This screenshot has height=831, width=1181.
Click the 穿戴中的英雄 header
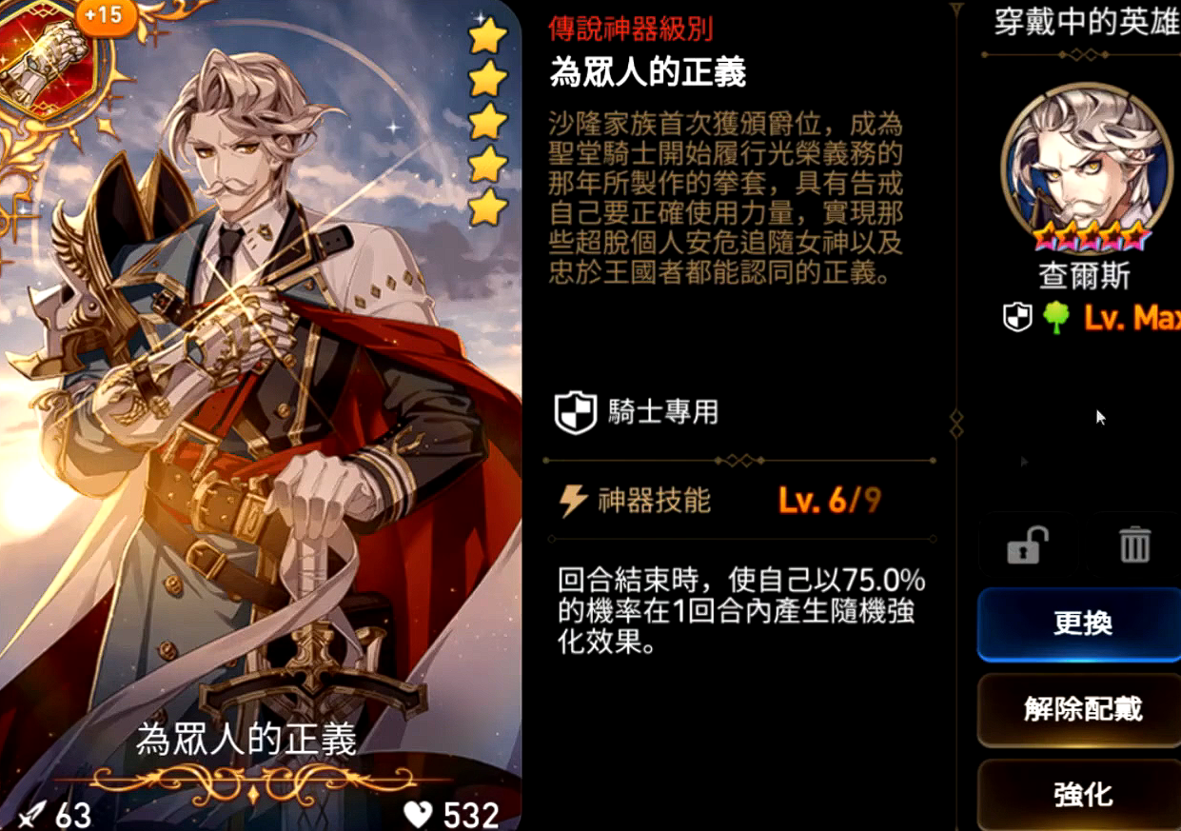pos(1086,23)
